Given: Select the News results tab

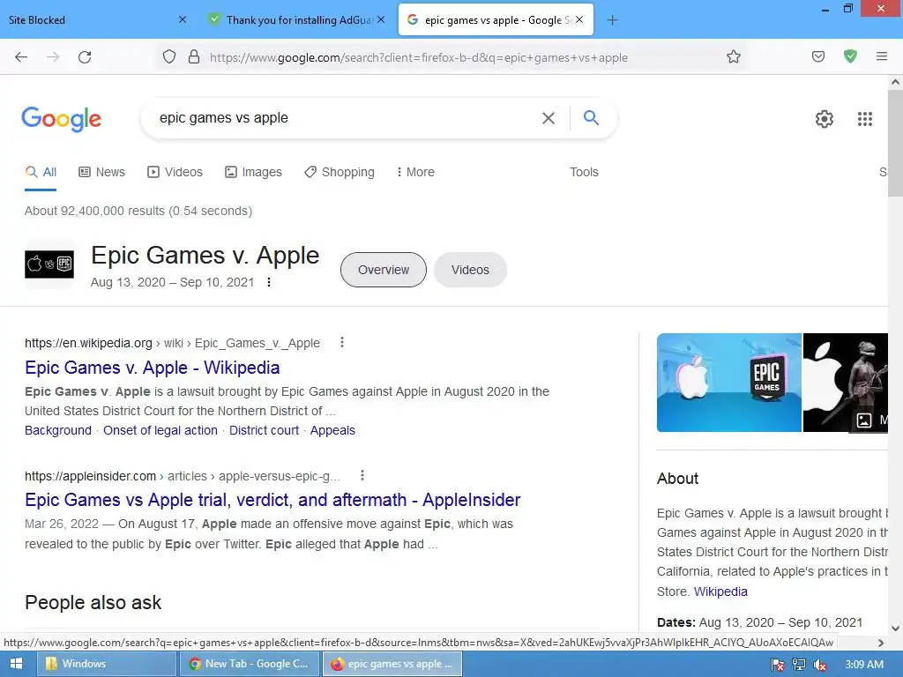Looking at the screenshot, I should (x=102, y=172).
